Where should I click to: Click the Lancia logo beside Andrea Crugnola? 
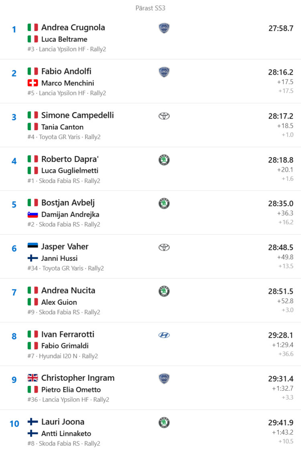click(x=164, y=28)
